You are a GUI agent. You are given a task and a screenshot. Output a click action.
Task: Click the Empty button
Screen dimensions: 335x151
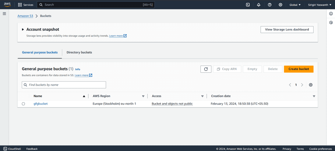tap(252, 69)
